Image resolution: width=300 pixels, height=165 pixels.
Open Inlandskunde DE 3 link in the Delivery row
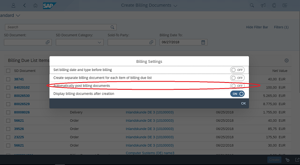[150, 112]
